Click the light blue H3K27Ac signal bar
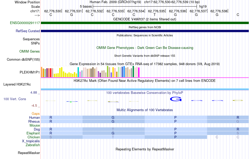 [x=145, y=89]
